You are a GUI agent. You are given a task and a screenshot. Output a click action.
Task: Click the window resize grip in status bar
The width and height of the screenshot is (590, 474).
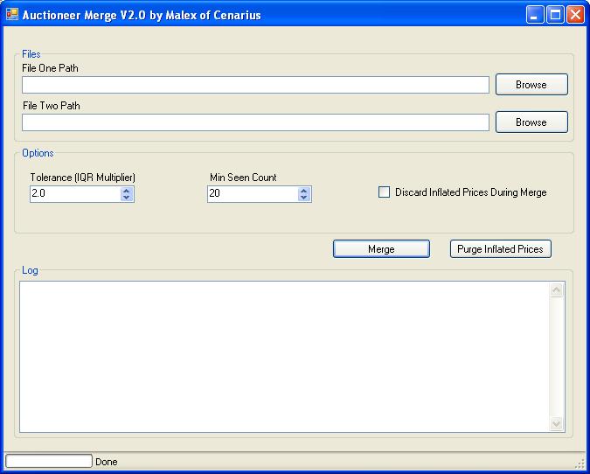click(x=580, y=464)
